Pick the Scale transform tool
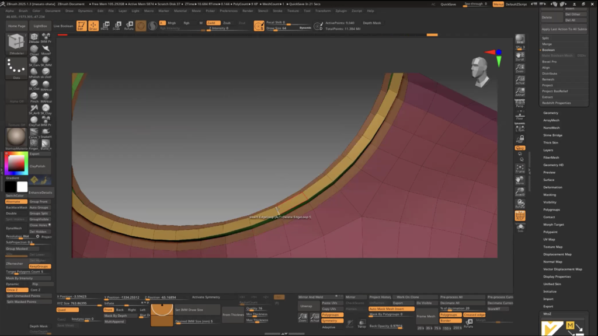The width and height of the screenshot is (598, 336). [x=116, y=26]
